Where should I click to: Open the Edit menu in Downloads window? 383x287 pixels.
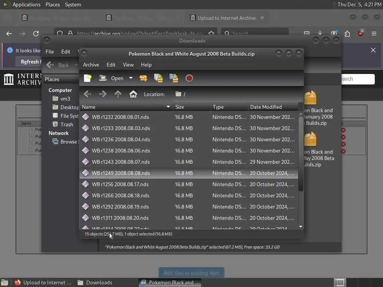coord(65,52)
